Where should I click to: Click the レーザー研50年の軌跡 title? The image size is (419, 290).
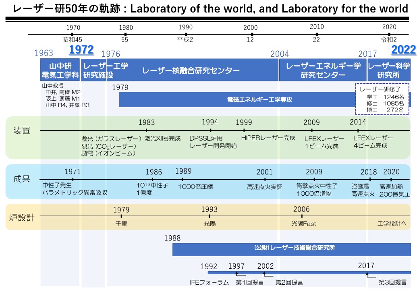click(66, 9)
